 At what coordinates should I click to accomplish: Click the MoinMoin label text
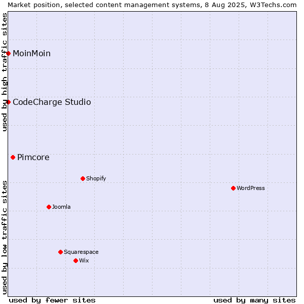tap(31, 53)
